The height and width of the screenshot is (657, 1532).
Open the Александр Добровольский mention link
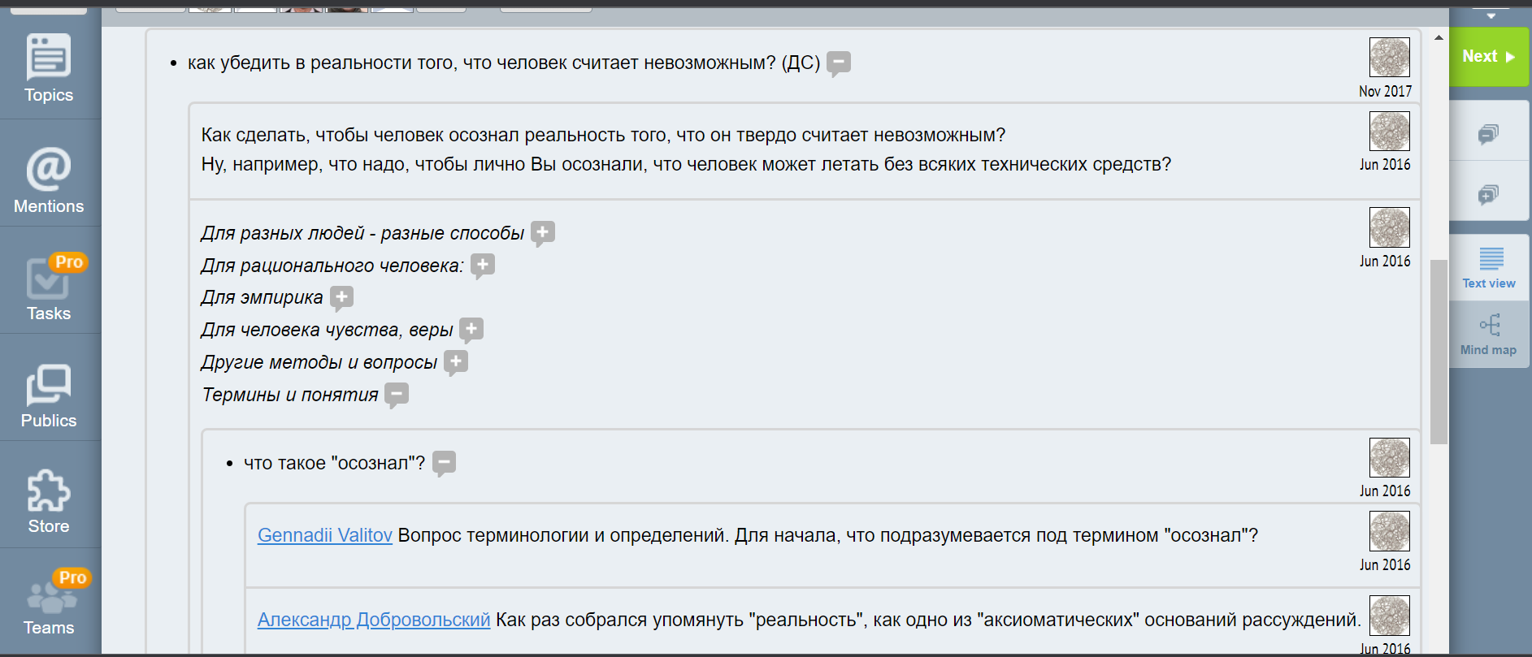click(x=374, y=620)
